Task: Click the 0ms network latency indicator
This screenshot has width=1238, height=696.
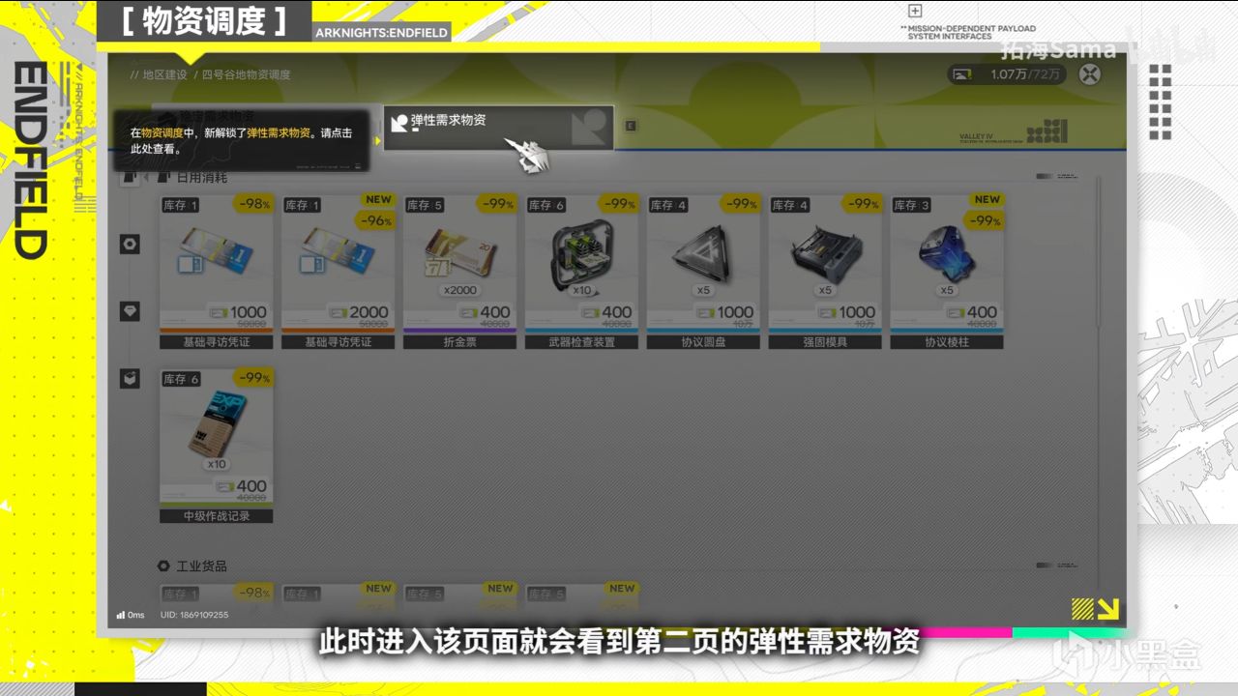Action: tap(131, 615)
